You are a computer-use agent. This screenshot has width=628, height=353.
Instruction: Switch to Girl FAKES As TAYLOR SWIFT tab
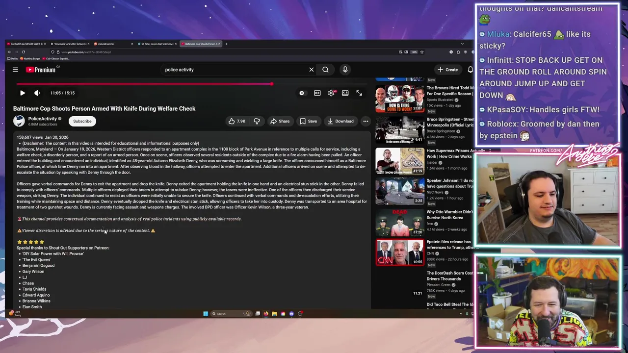26,44
